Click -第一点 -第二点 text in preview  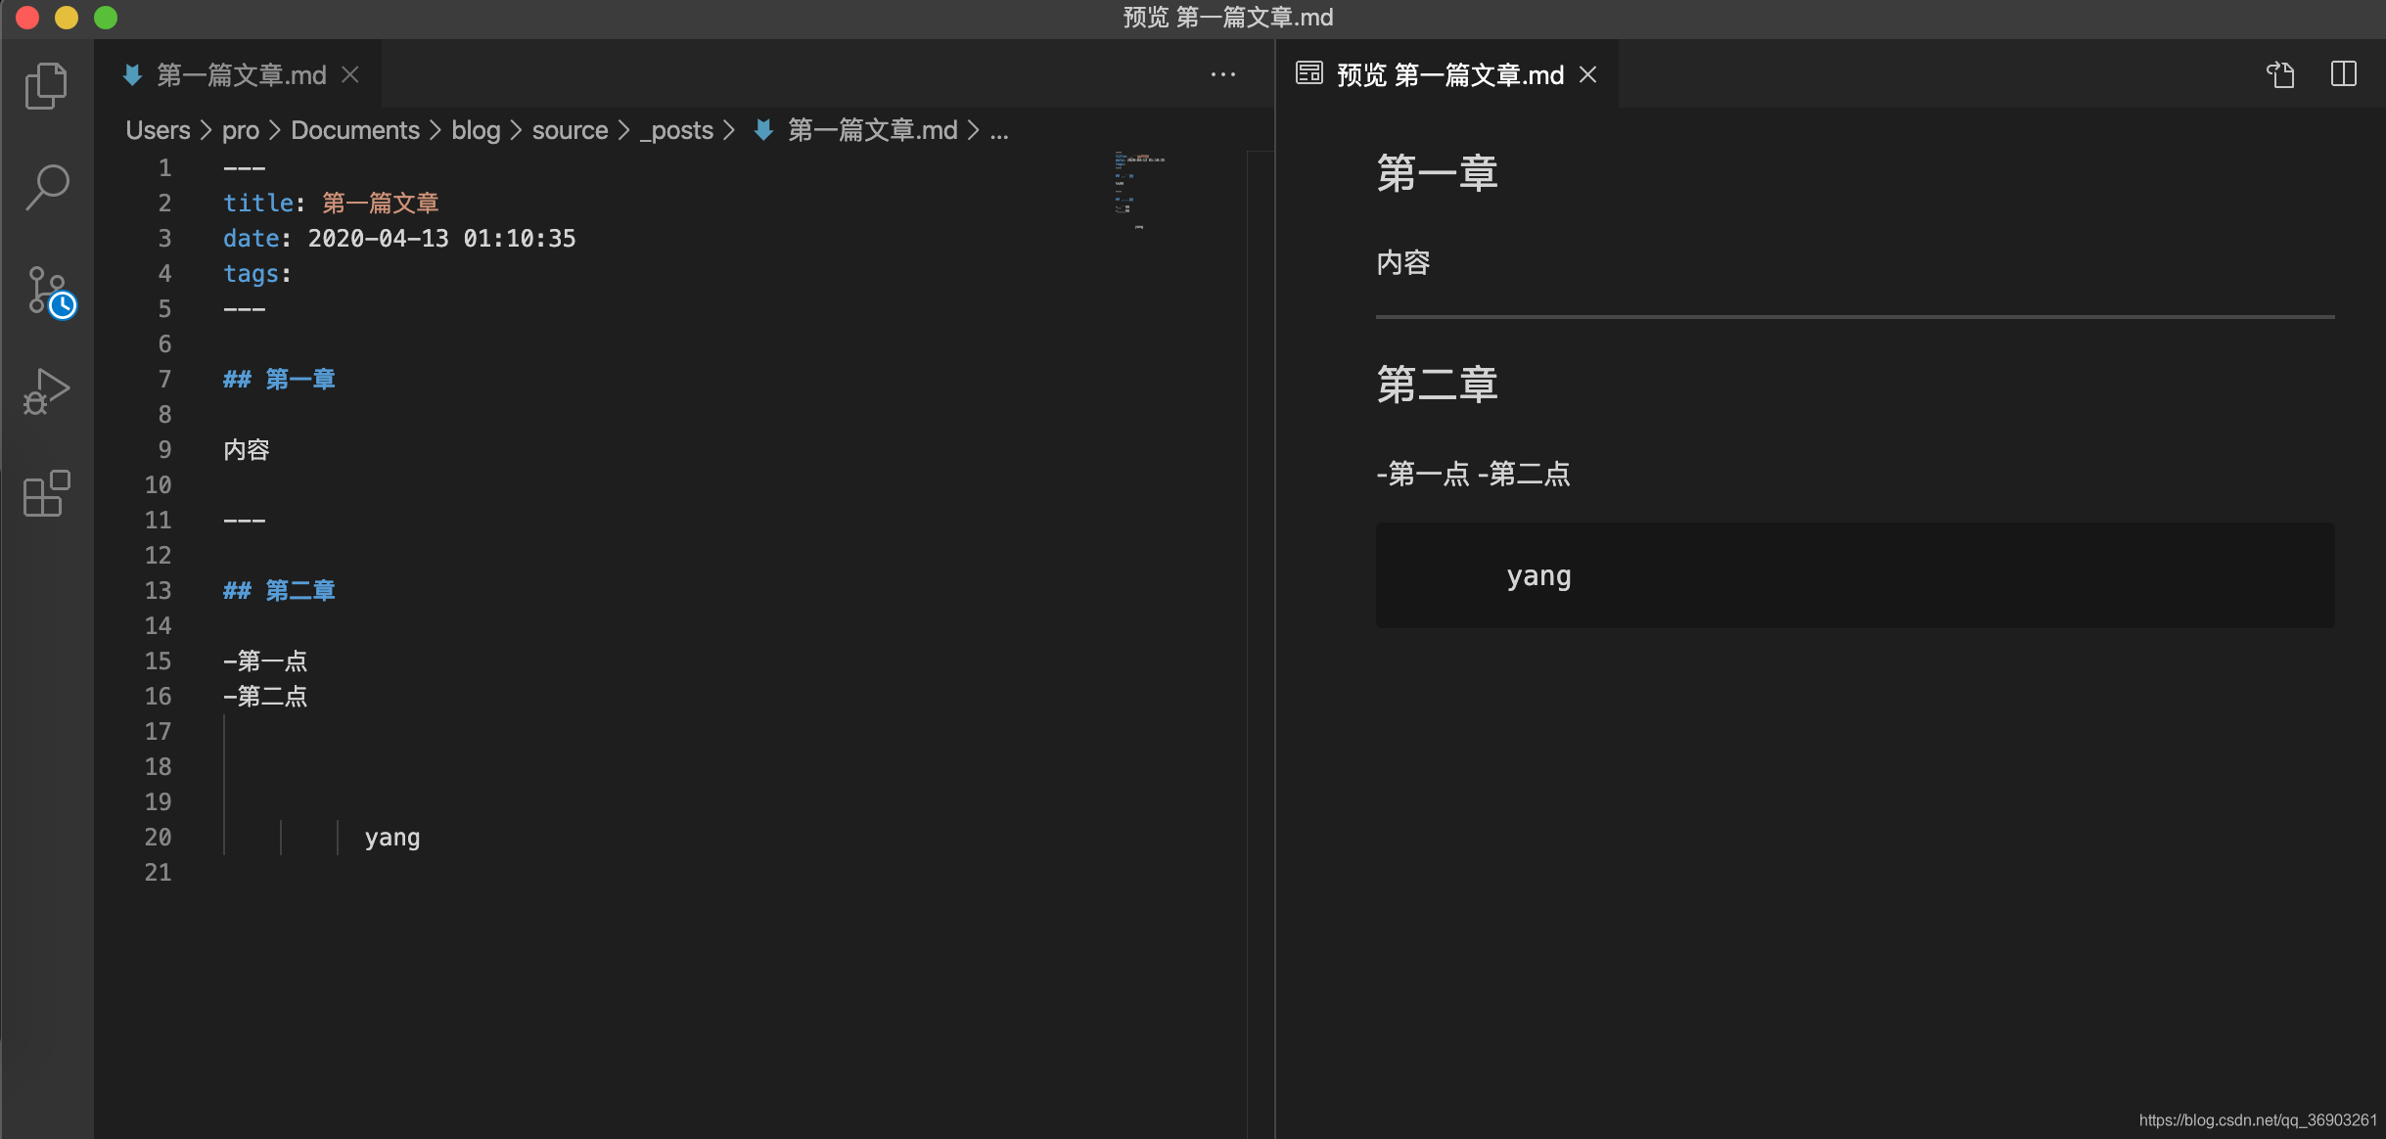click(1473, 474)
